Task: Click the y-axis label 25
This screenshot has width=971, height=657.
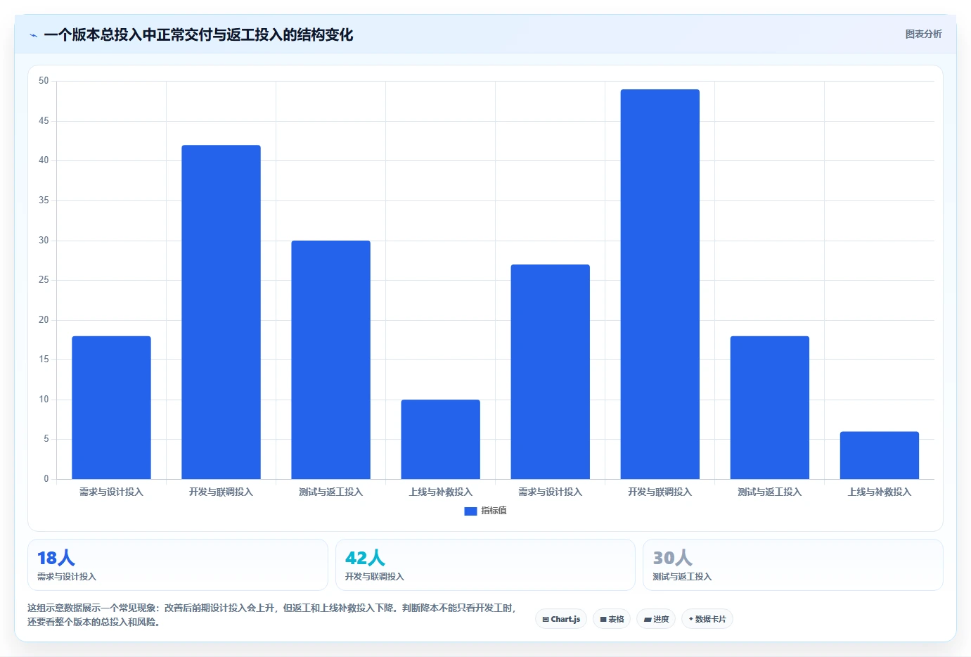Action: [44, 280]
